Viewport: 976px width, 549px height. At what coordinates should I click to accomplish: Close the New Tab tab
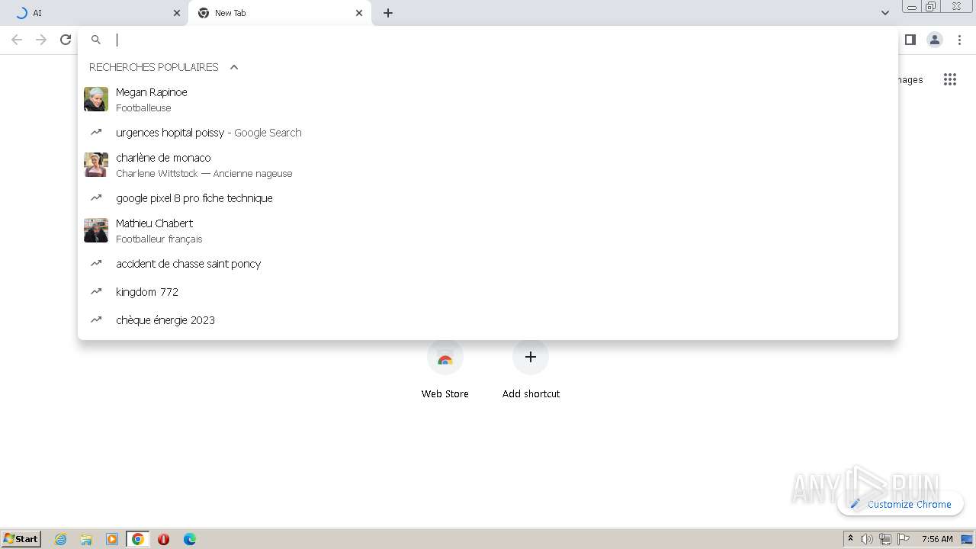[x=359, y=13]
